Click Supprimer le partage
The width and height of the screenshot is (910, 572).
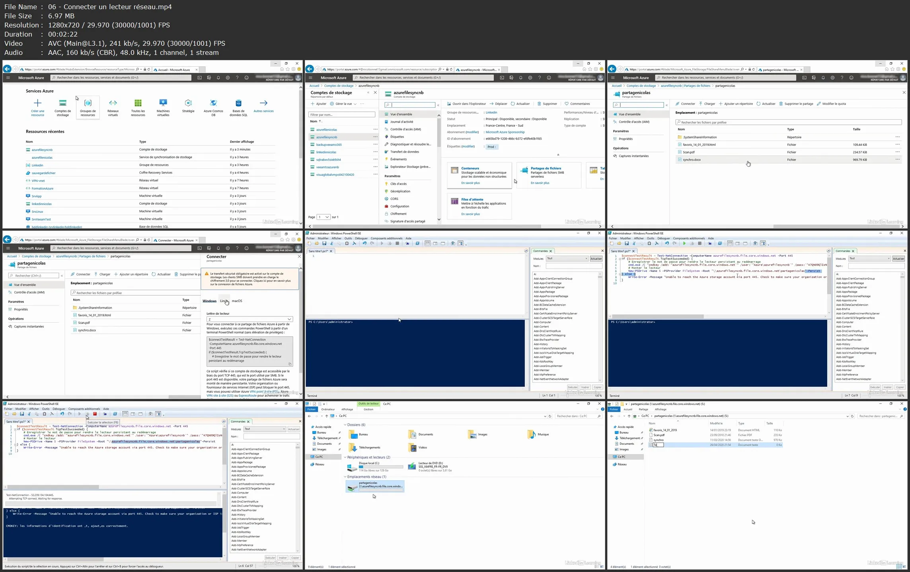[x=796, y=104]
